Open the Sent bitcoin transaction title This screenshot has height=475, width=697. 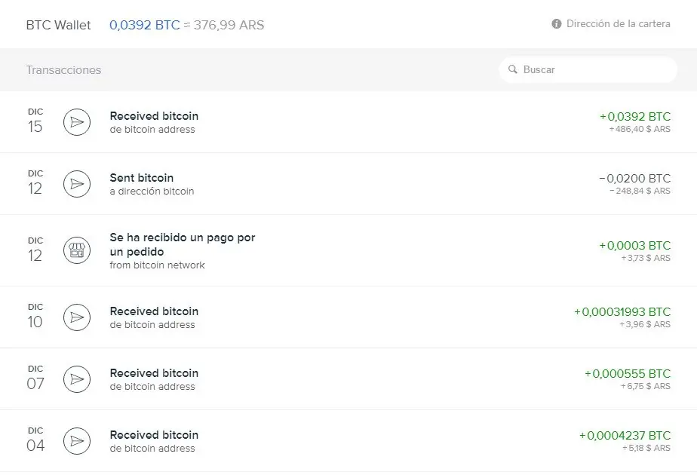(142, 178)
